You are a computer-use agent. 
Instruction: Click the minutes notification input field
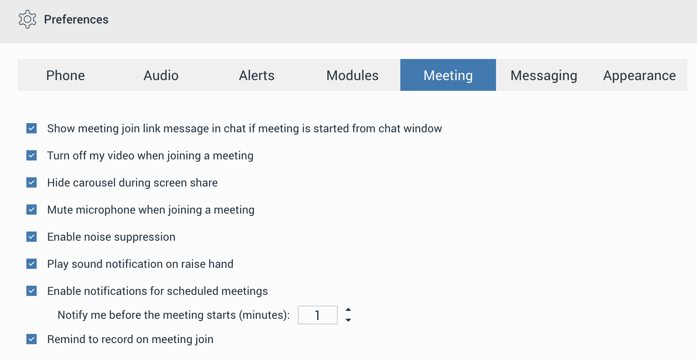pos(317,315)
